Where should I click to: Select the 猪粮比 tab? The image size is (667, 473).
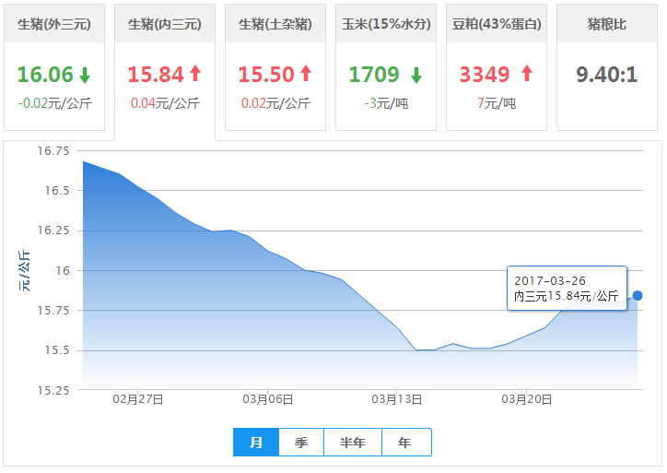tap(607, 25)
